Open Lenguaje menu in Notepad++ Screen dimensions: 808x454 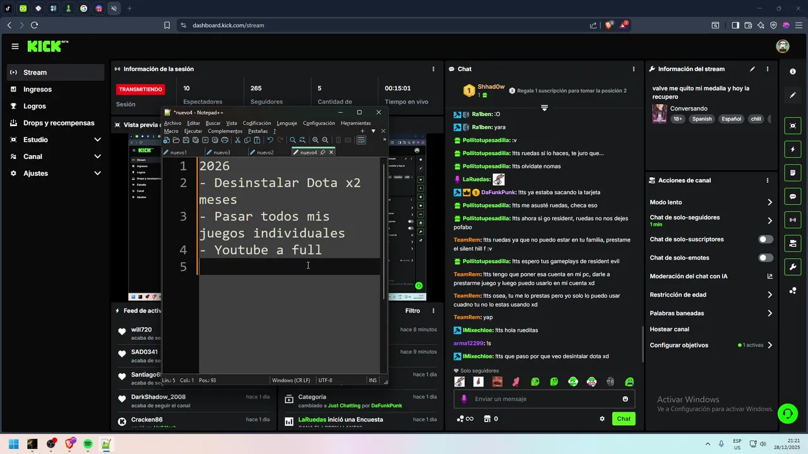pos(287,124)
